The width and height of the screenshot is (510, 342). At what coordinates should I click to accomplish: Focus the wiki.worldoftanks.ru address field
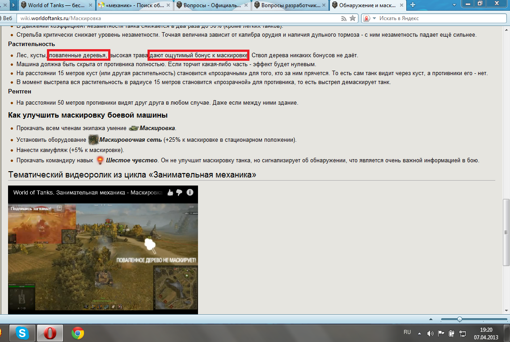pos(179,18)
